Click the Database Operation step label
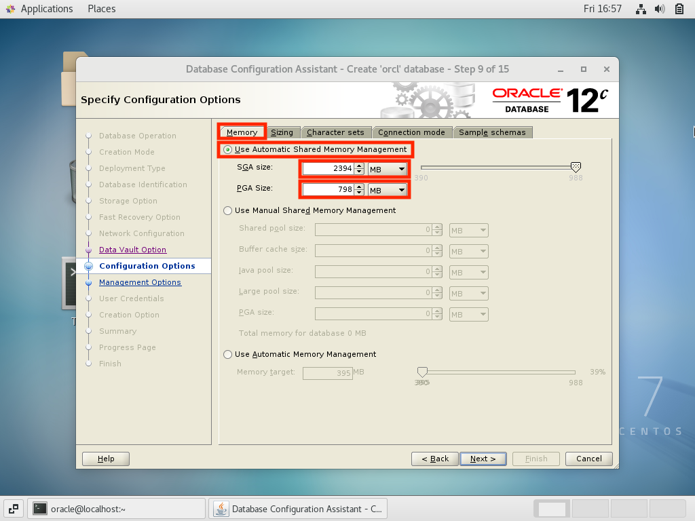This screenshot has width=695, height=521. [137, 136]
